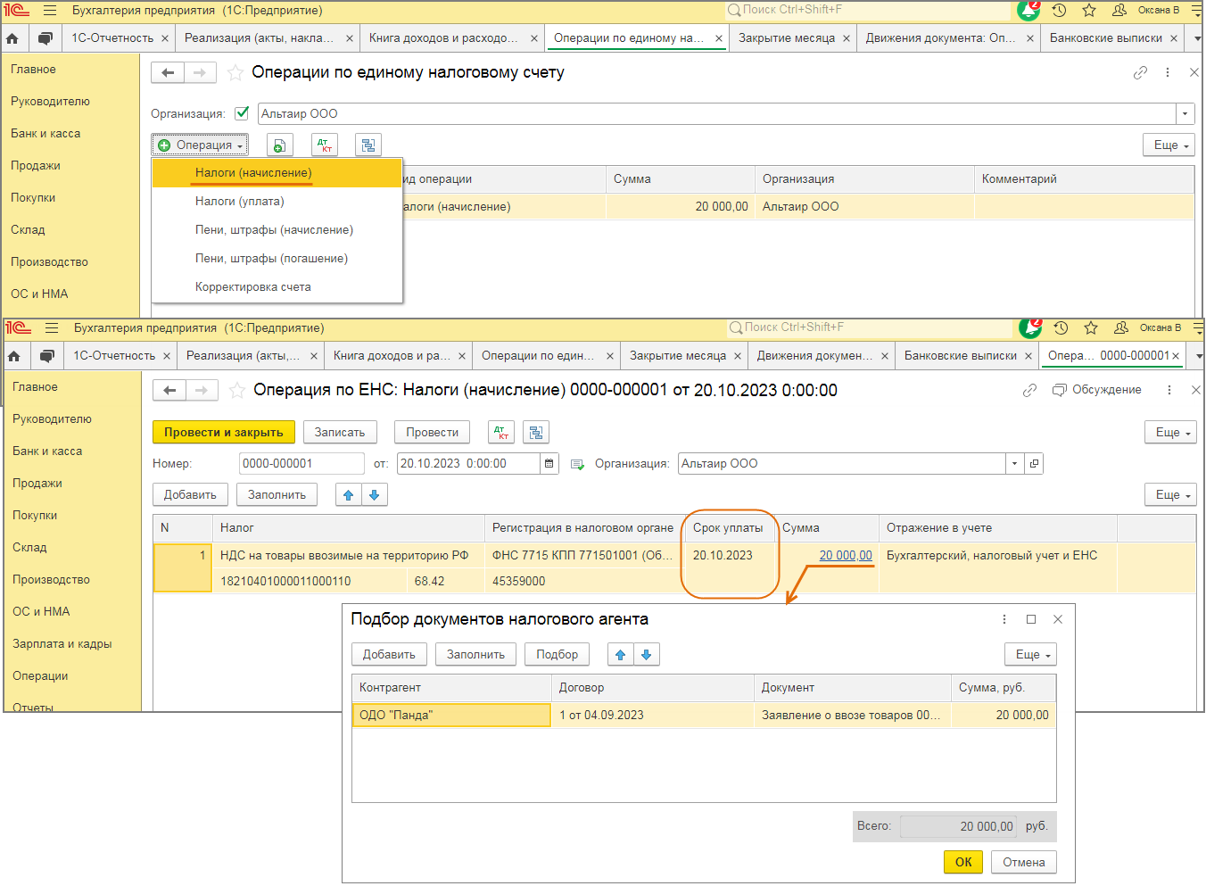Expand the Организация dropdown in the Операция по ЕНС document
Image resolution: width=1206 pixels, height=886 pixels.
click(x=1015, y=464)
